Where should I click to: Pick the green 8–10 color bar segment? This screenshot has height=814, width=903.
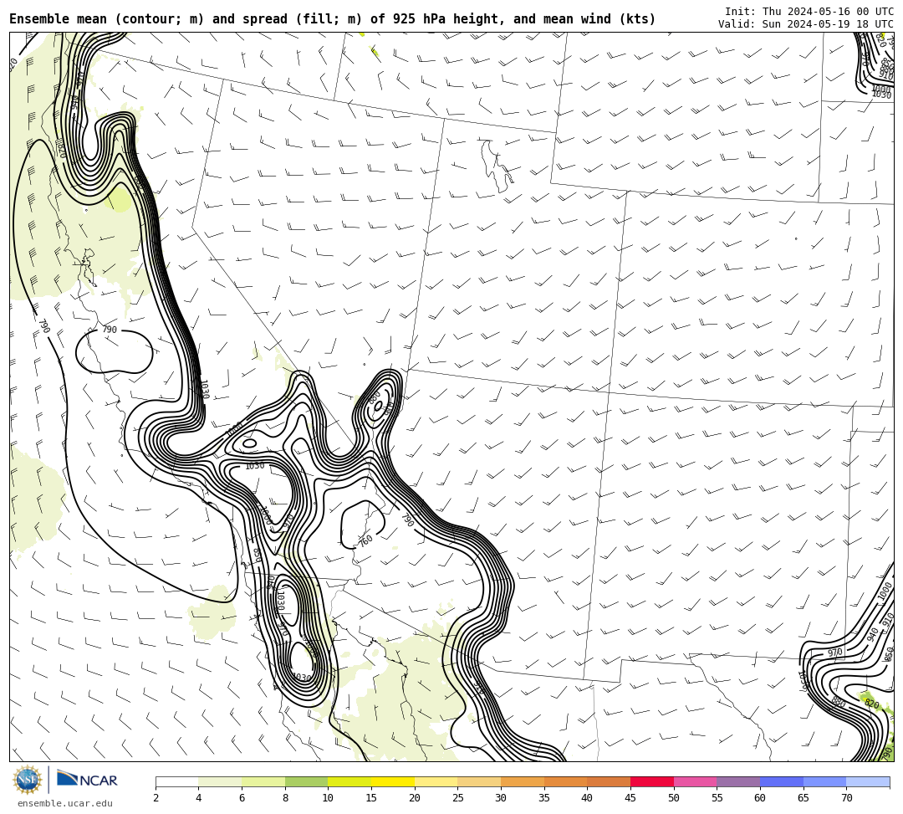pos(306,781)
